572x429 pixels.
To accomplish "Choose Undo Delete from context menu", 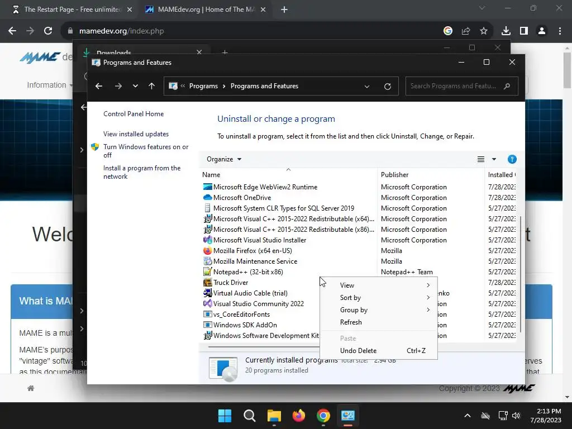I will tap(379, 351).
